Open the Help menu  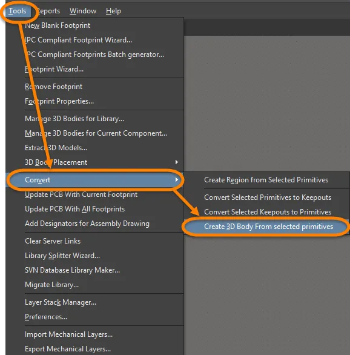point(113,11)
